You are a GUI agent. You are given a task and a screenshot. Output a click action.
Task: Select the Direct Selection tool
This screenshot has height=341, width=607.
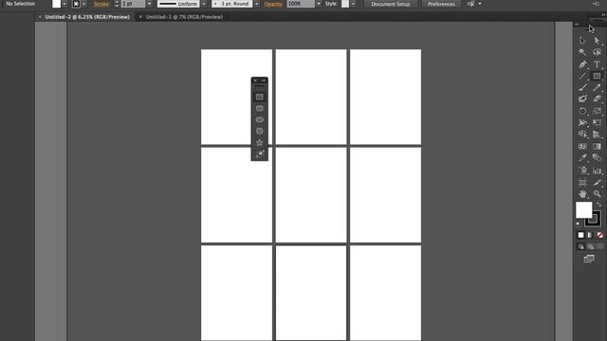tap(597, 40)
